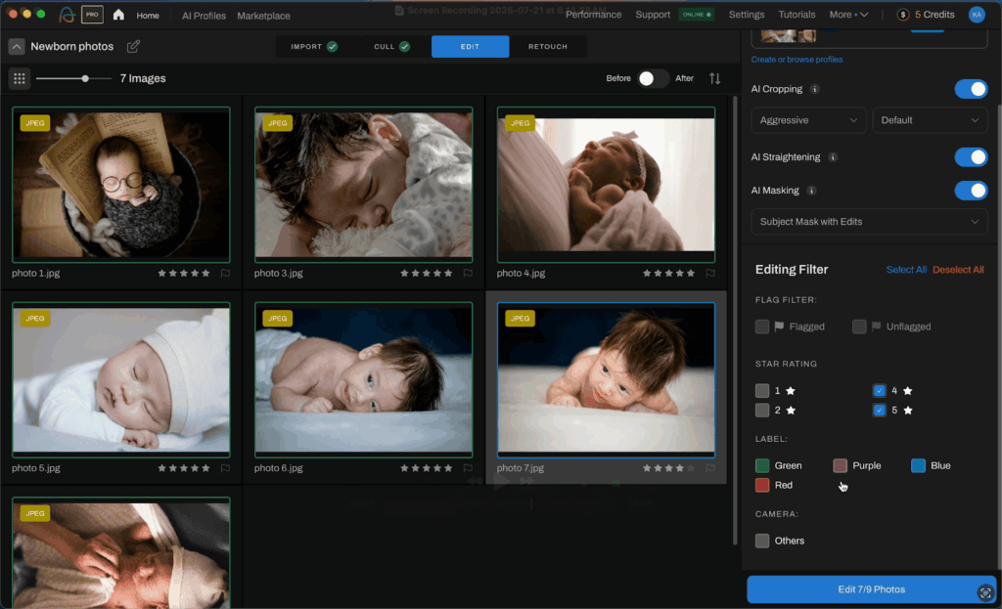The height and width of the screenshot is (609, 1002).
Task: Check the Flagged filter checkbox
Action: click(x=762, y=326)
